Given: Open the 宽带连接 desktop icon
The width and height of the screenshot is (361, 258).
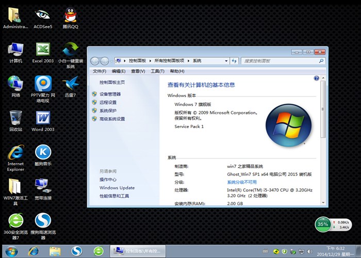Looking at the screenshot, I should pyautogui.click(x=43, y=189).
